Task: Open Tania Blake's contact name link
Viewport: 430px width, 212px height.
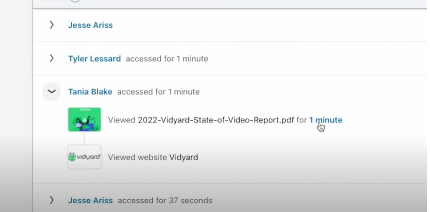Action: point(90,92)
